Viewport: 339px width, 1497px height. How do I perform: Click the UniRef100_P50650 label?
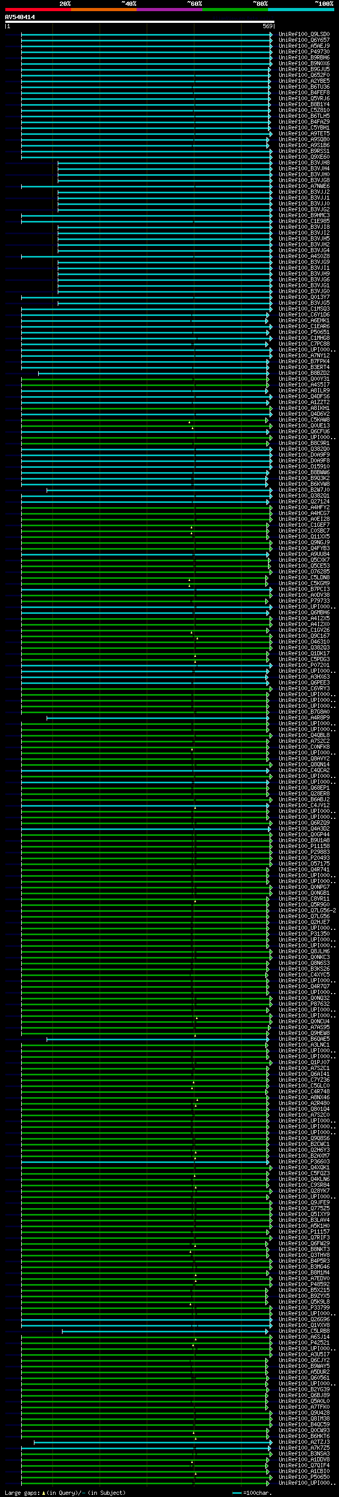(x=304, y=1477)
